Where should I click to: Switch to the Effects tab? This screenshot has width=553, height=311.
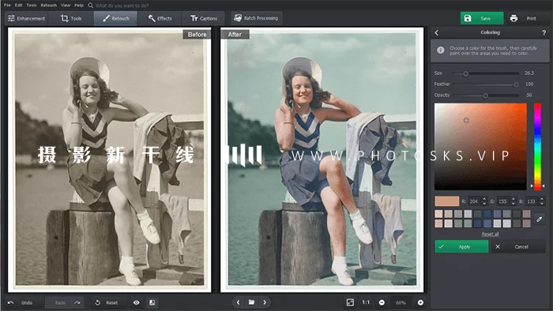160,18
